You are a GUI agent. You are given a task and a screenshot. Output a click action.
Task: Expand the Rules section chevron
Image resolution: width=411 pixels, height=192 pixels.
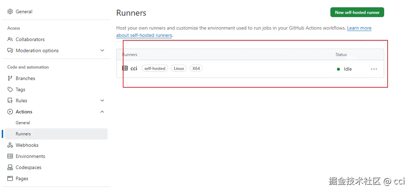pyautogui.click(x=102, y=101)
